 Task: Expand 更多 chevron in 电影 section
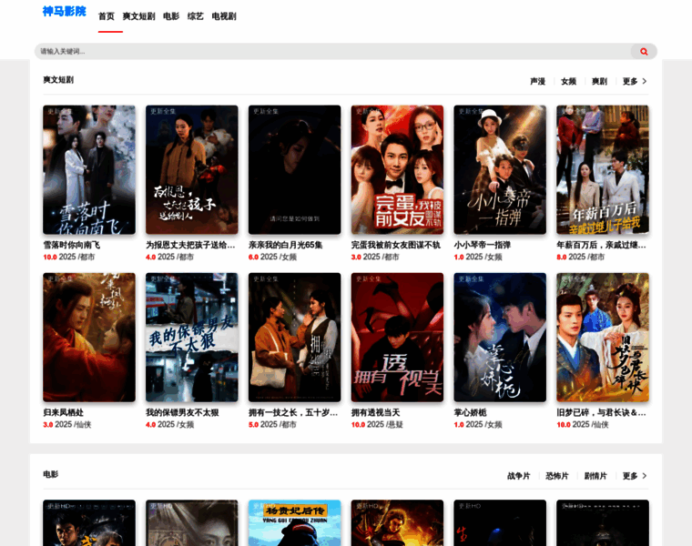click(x=644, y=476)
